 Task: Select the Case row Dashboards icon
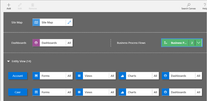coord(165,92)
